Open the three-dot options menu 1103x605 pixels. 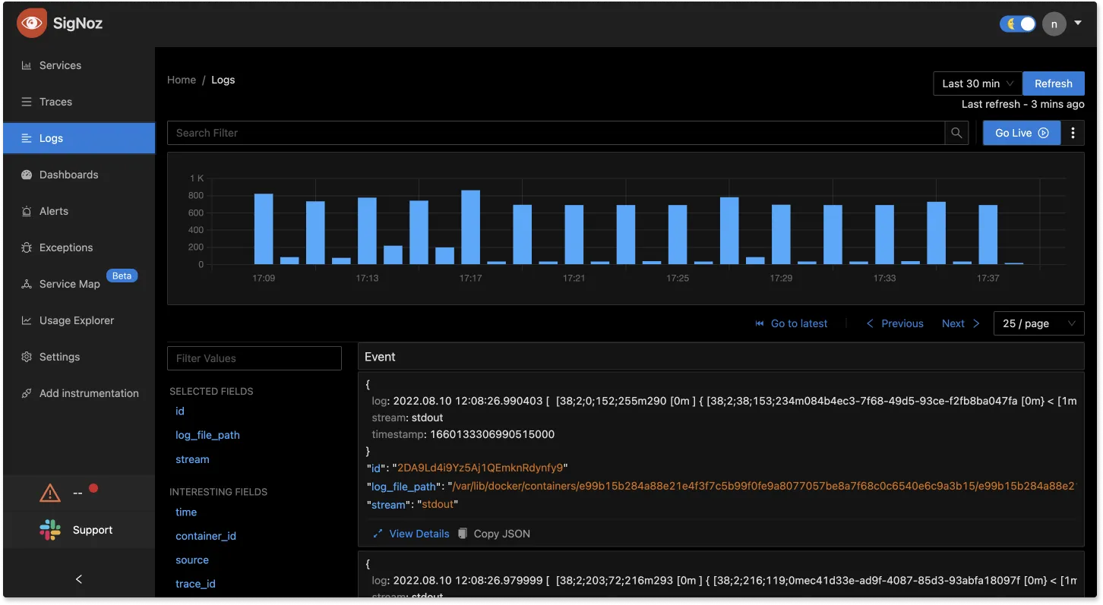pos(1073,133)
